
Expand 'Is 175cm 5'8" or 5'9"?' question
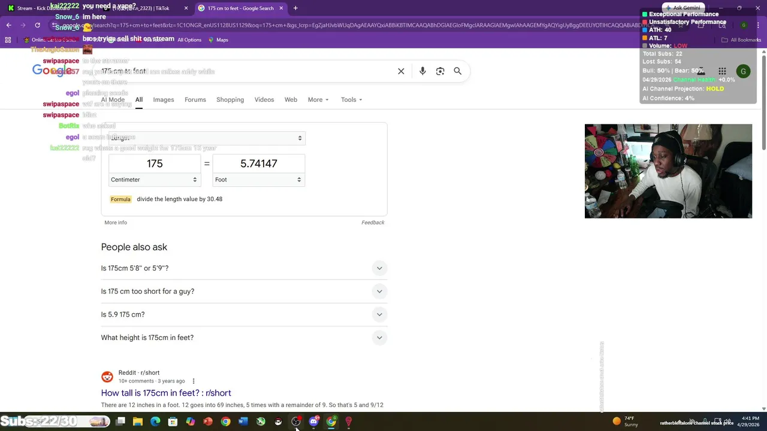244,268
